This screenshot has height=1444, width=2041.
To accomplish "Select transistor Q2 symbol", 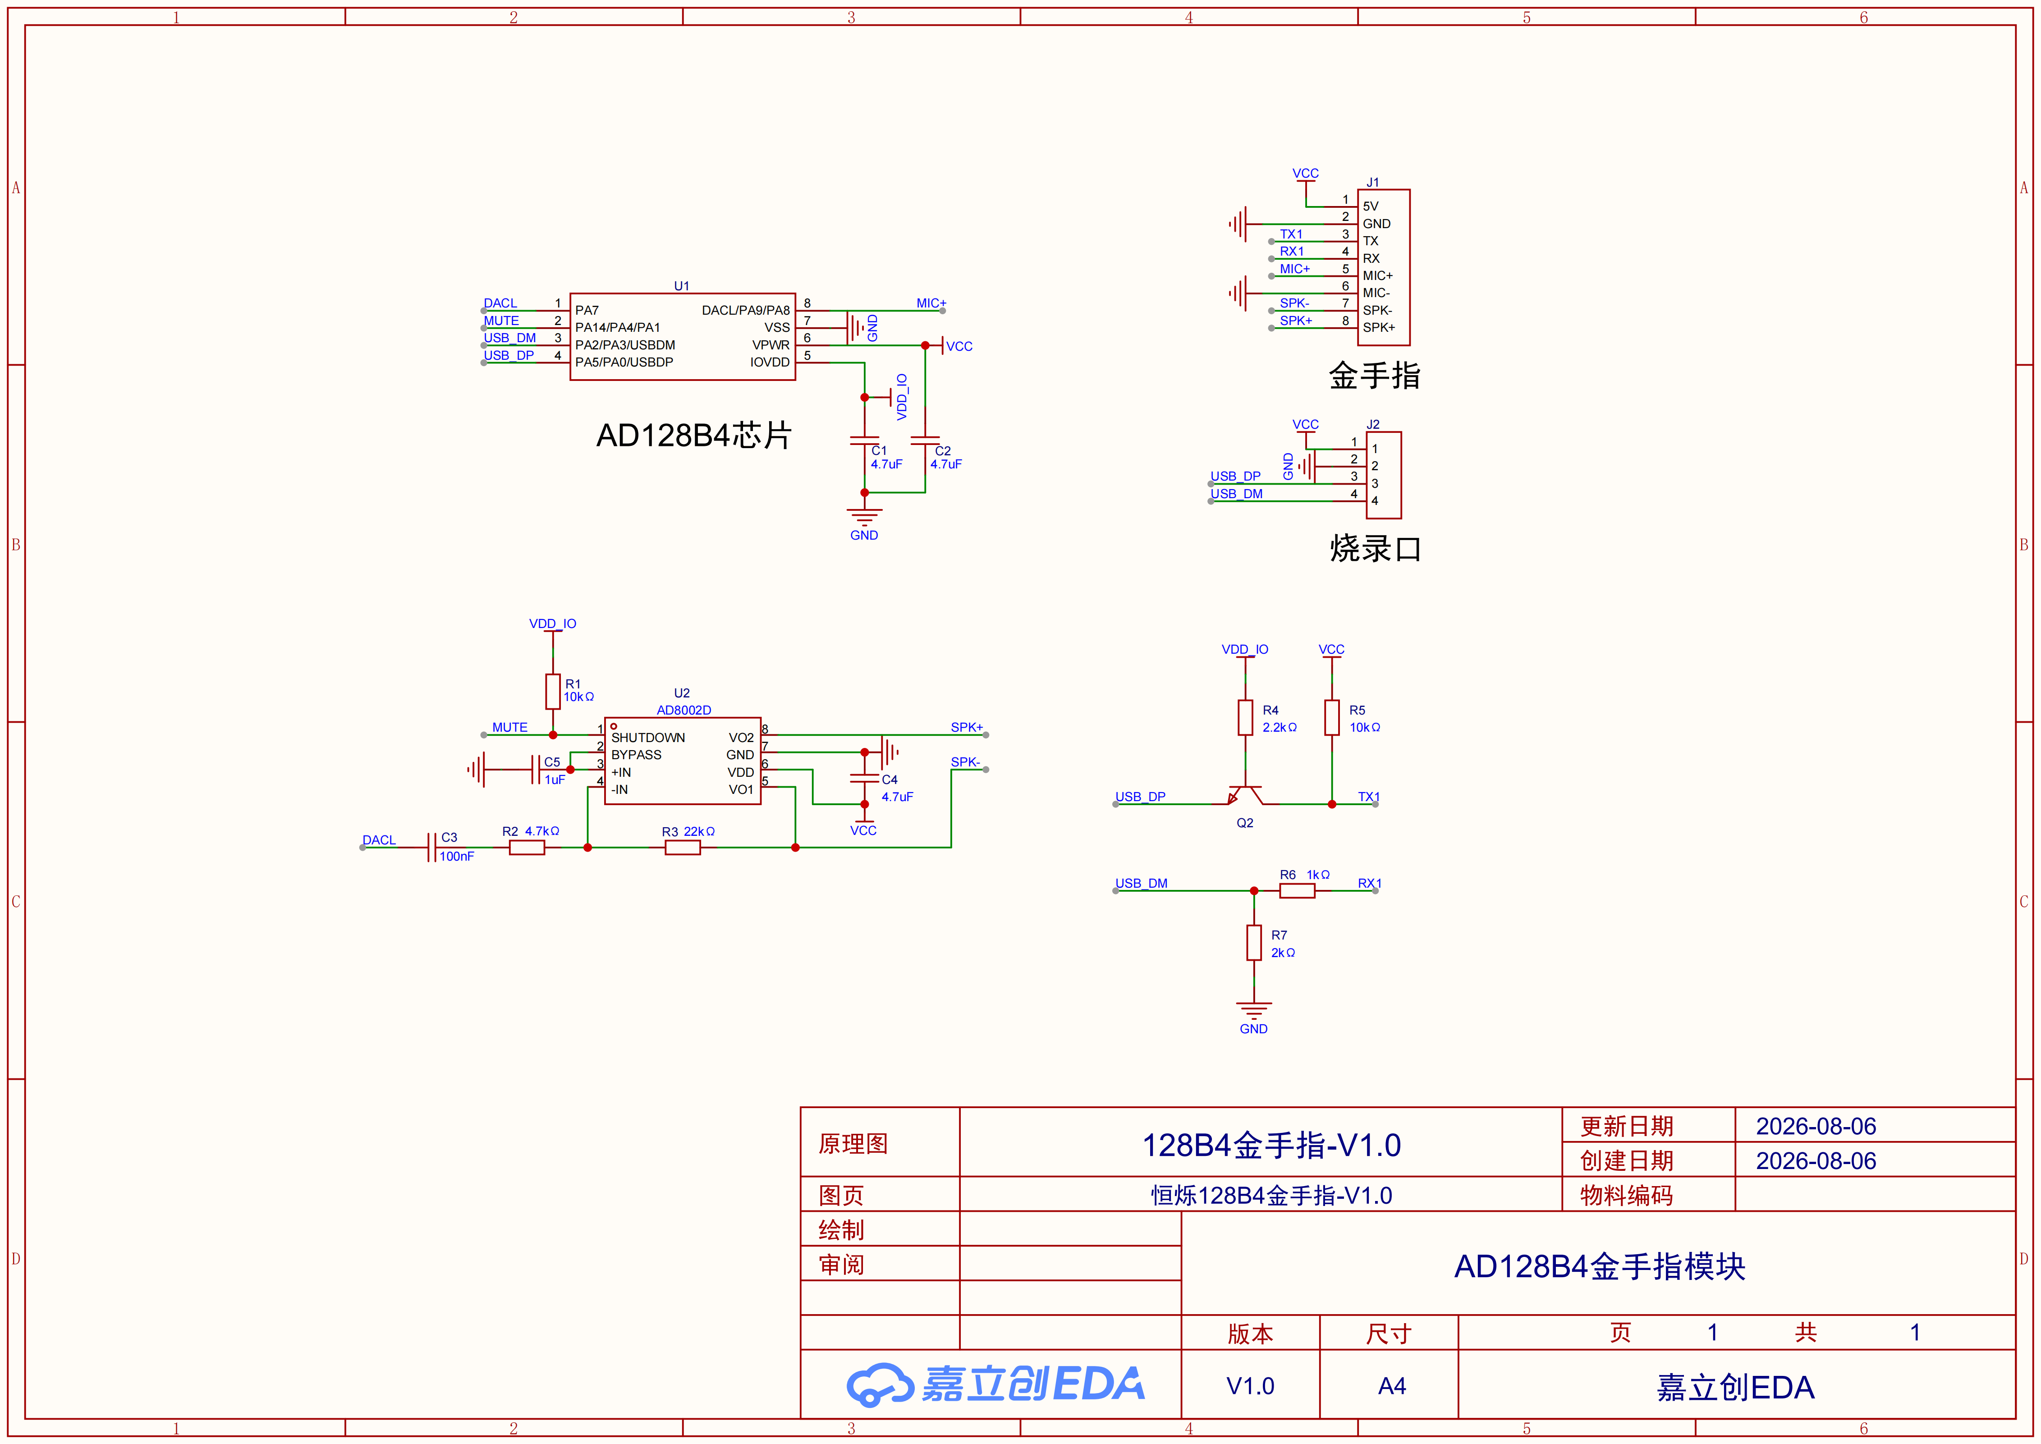I will 1244,795.
